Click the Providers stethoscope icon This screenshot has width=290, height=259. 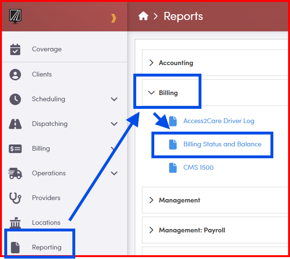click(x=16, y=198)
